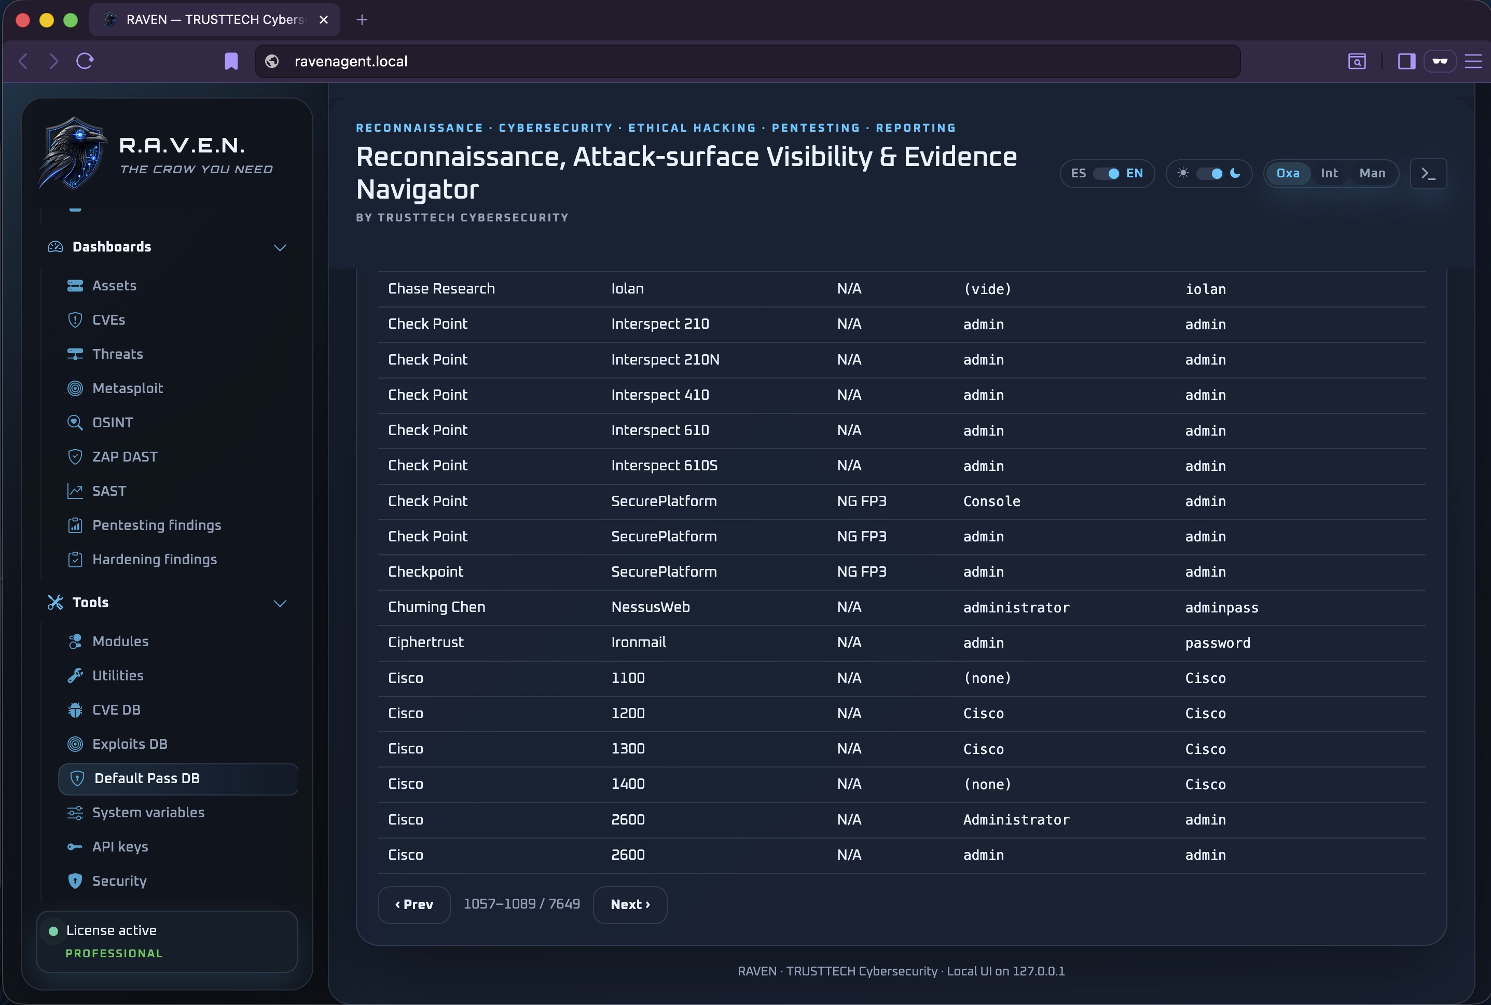Open the browser hamburger menu
Image resolution: width=1491 pixels, height=1005 pixels.
pyautogui.click(x=1473, y=61)
